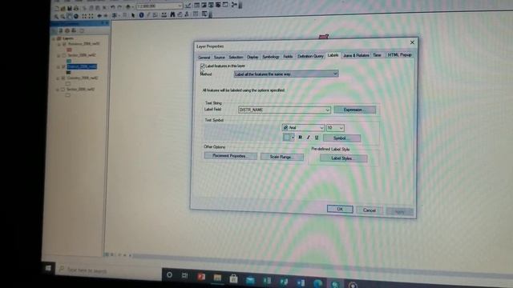Click the teal symbol swatch under second layer
Image resolution: width=513 pixels, height=288 pixels.
pyautogui.click(x=69, y=61)
